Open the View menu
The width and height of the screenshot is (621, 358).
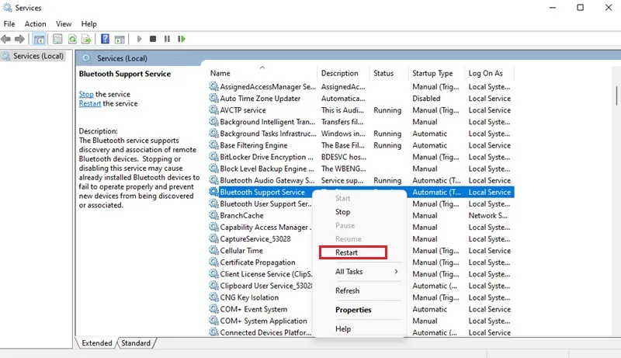pos(64,24)
